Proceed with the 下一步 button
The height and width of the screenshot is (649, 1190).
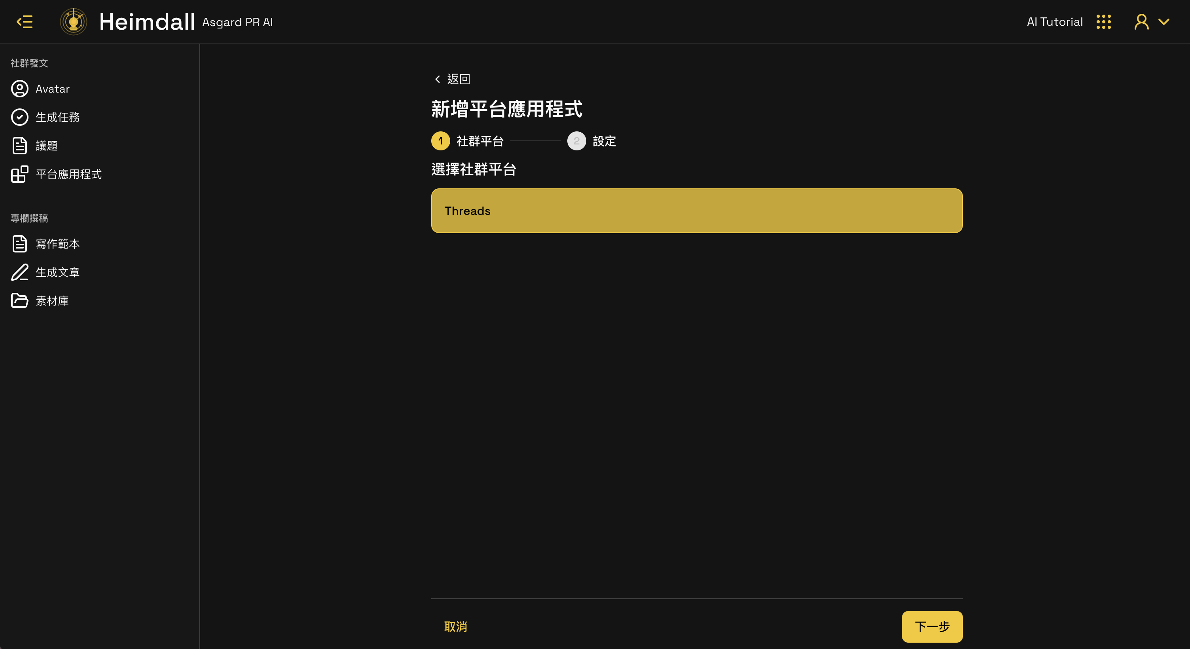tap(932, 627)
